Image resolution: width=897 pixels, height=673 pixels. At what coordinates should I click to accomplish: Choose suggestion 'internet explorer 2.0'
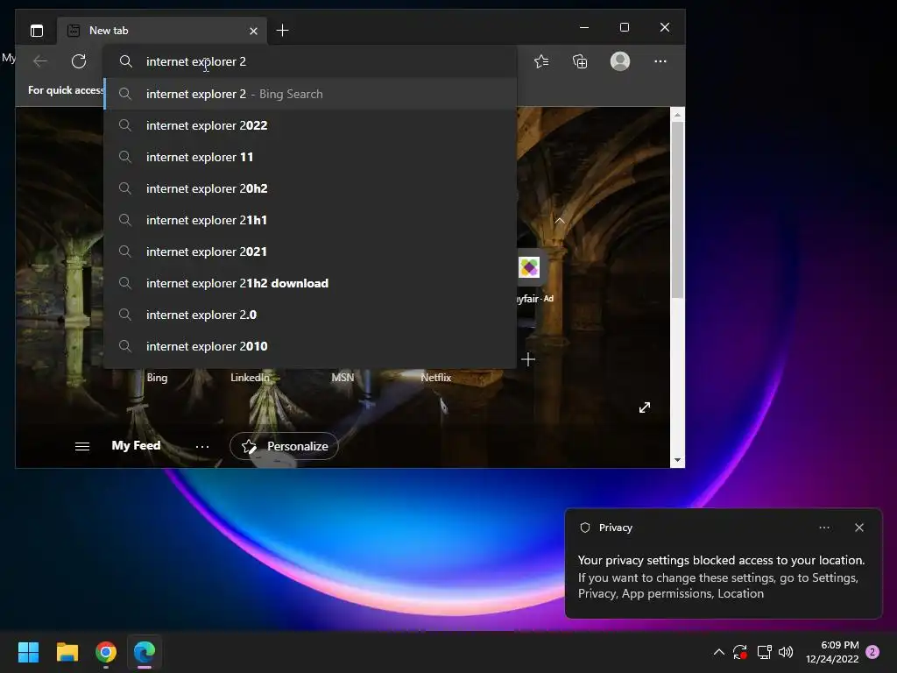pos(310,315)
